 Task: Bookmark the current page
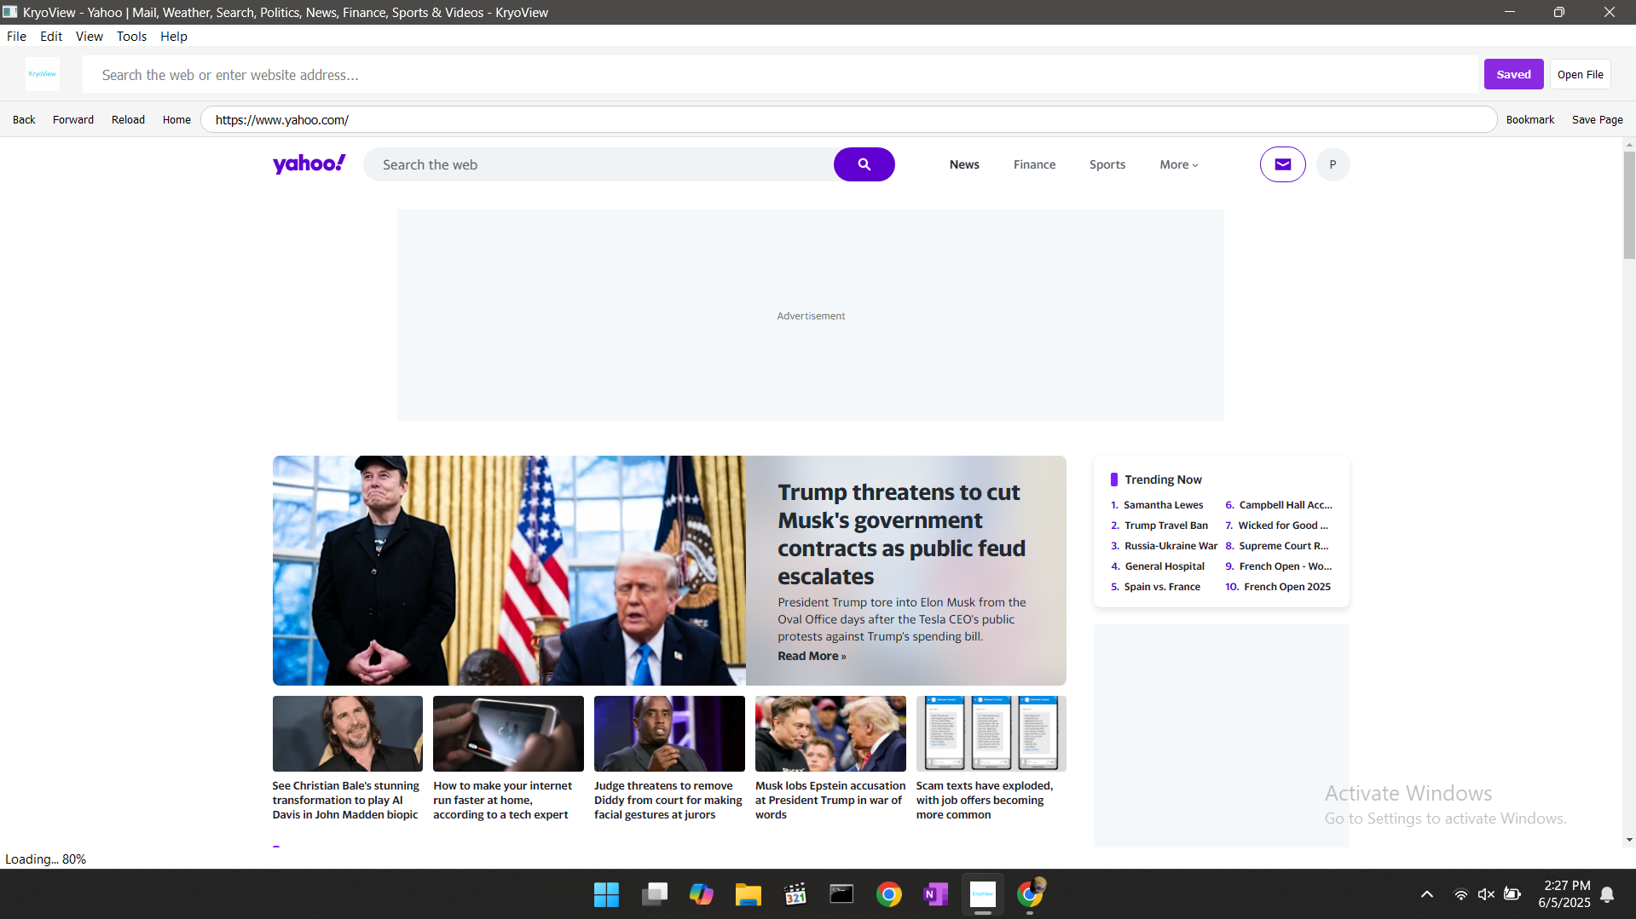click(x=1529, y=119)
